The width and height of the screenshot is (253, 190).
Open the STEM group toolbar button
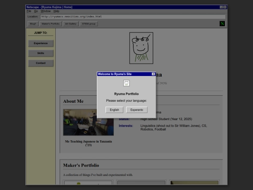click(89, 24)
